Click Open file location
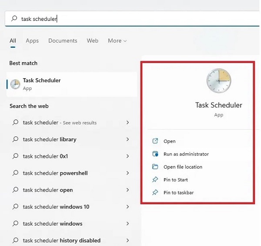 [183, 167]
